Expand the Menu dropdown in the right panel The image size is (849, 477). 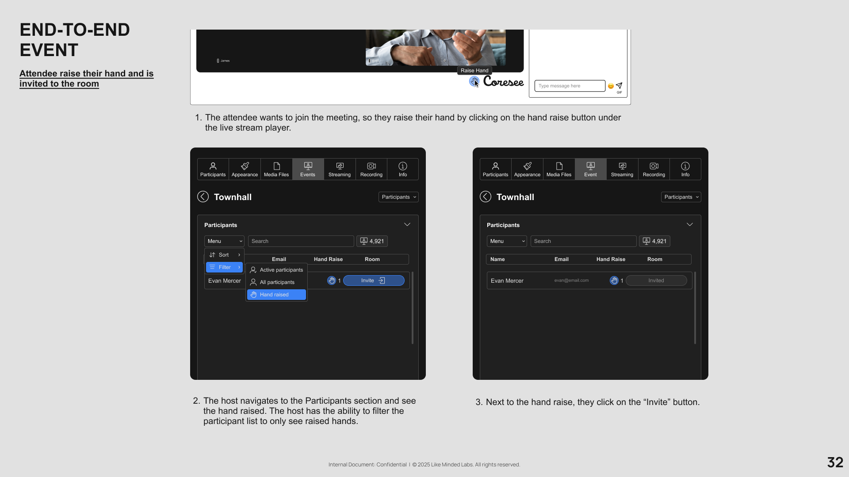[507, 241]
